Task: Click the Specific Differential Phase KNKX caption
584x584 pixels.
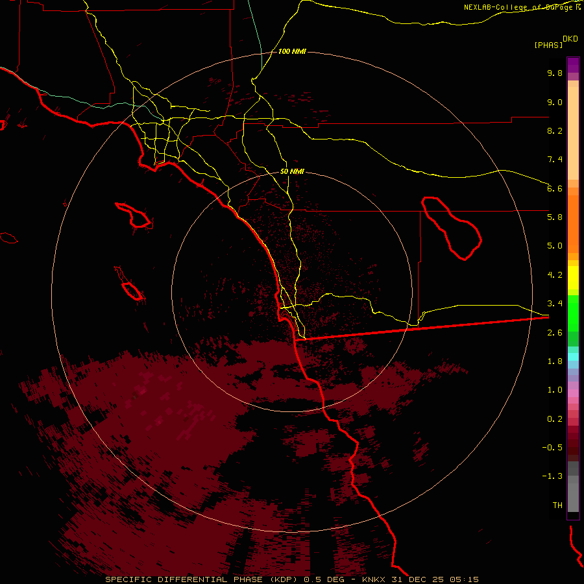Action: pos(292,579)
